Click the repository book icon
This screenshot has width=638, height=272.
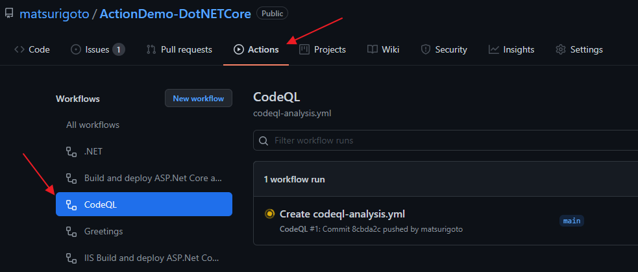pyautogui.click(x=9, y=14)
